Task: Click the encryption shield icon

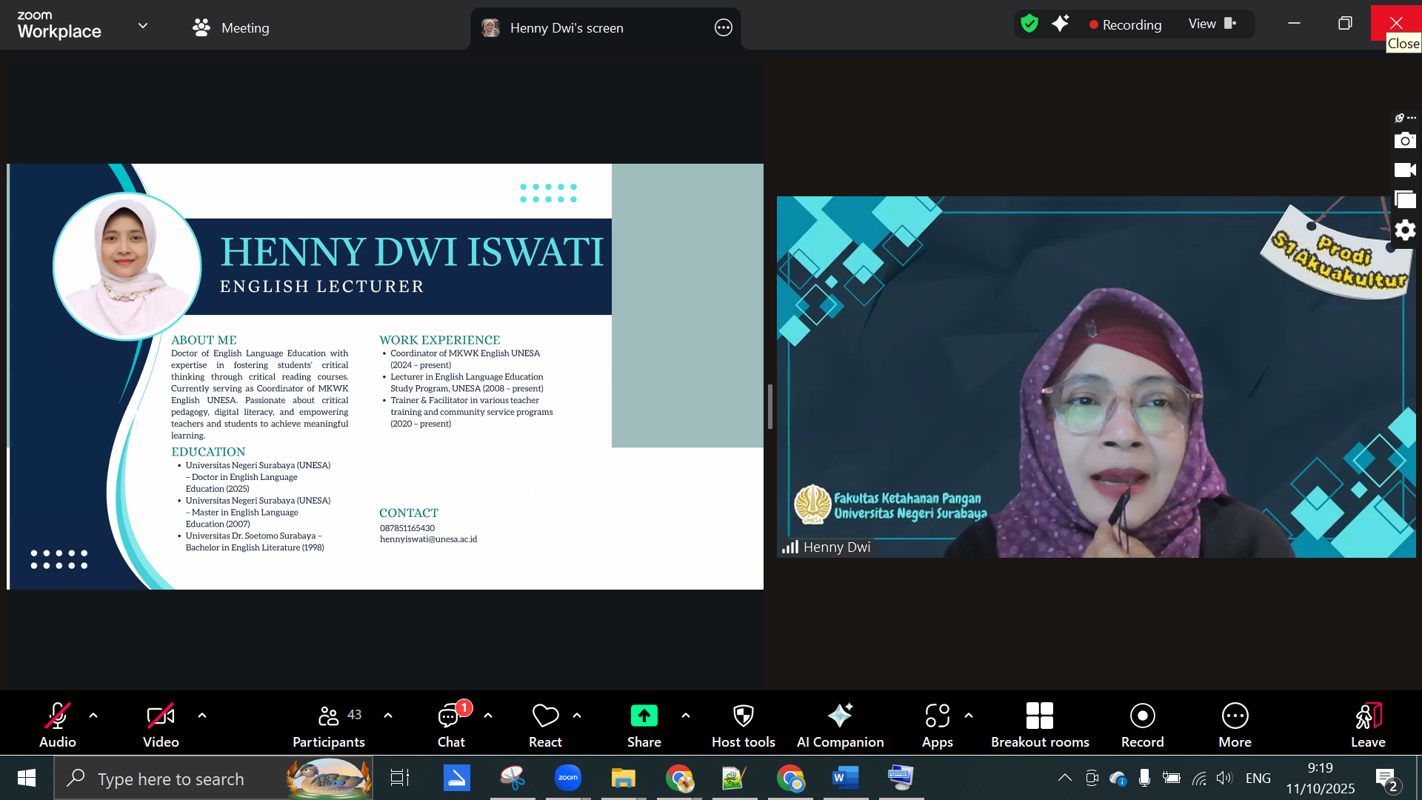Action: click(1029, 24)
